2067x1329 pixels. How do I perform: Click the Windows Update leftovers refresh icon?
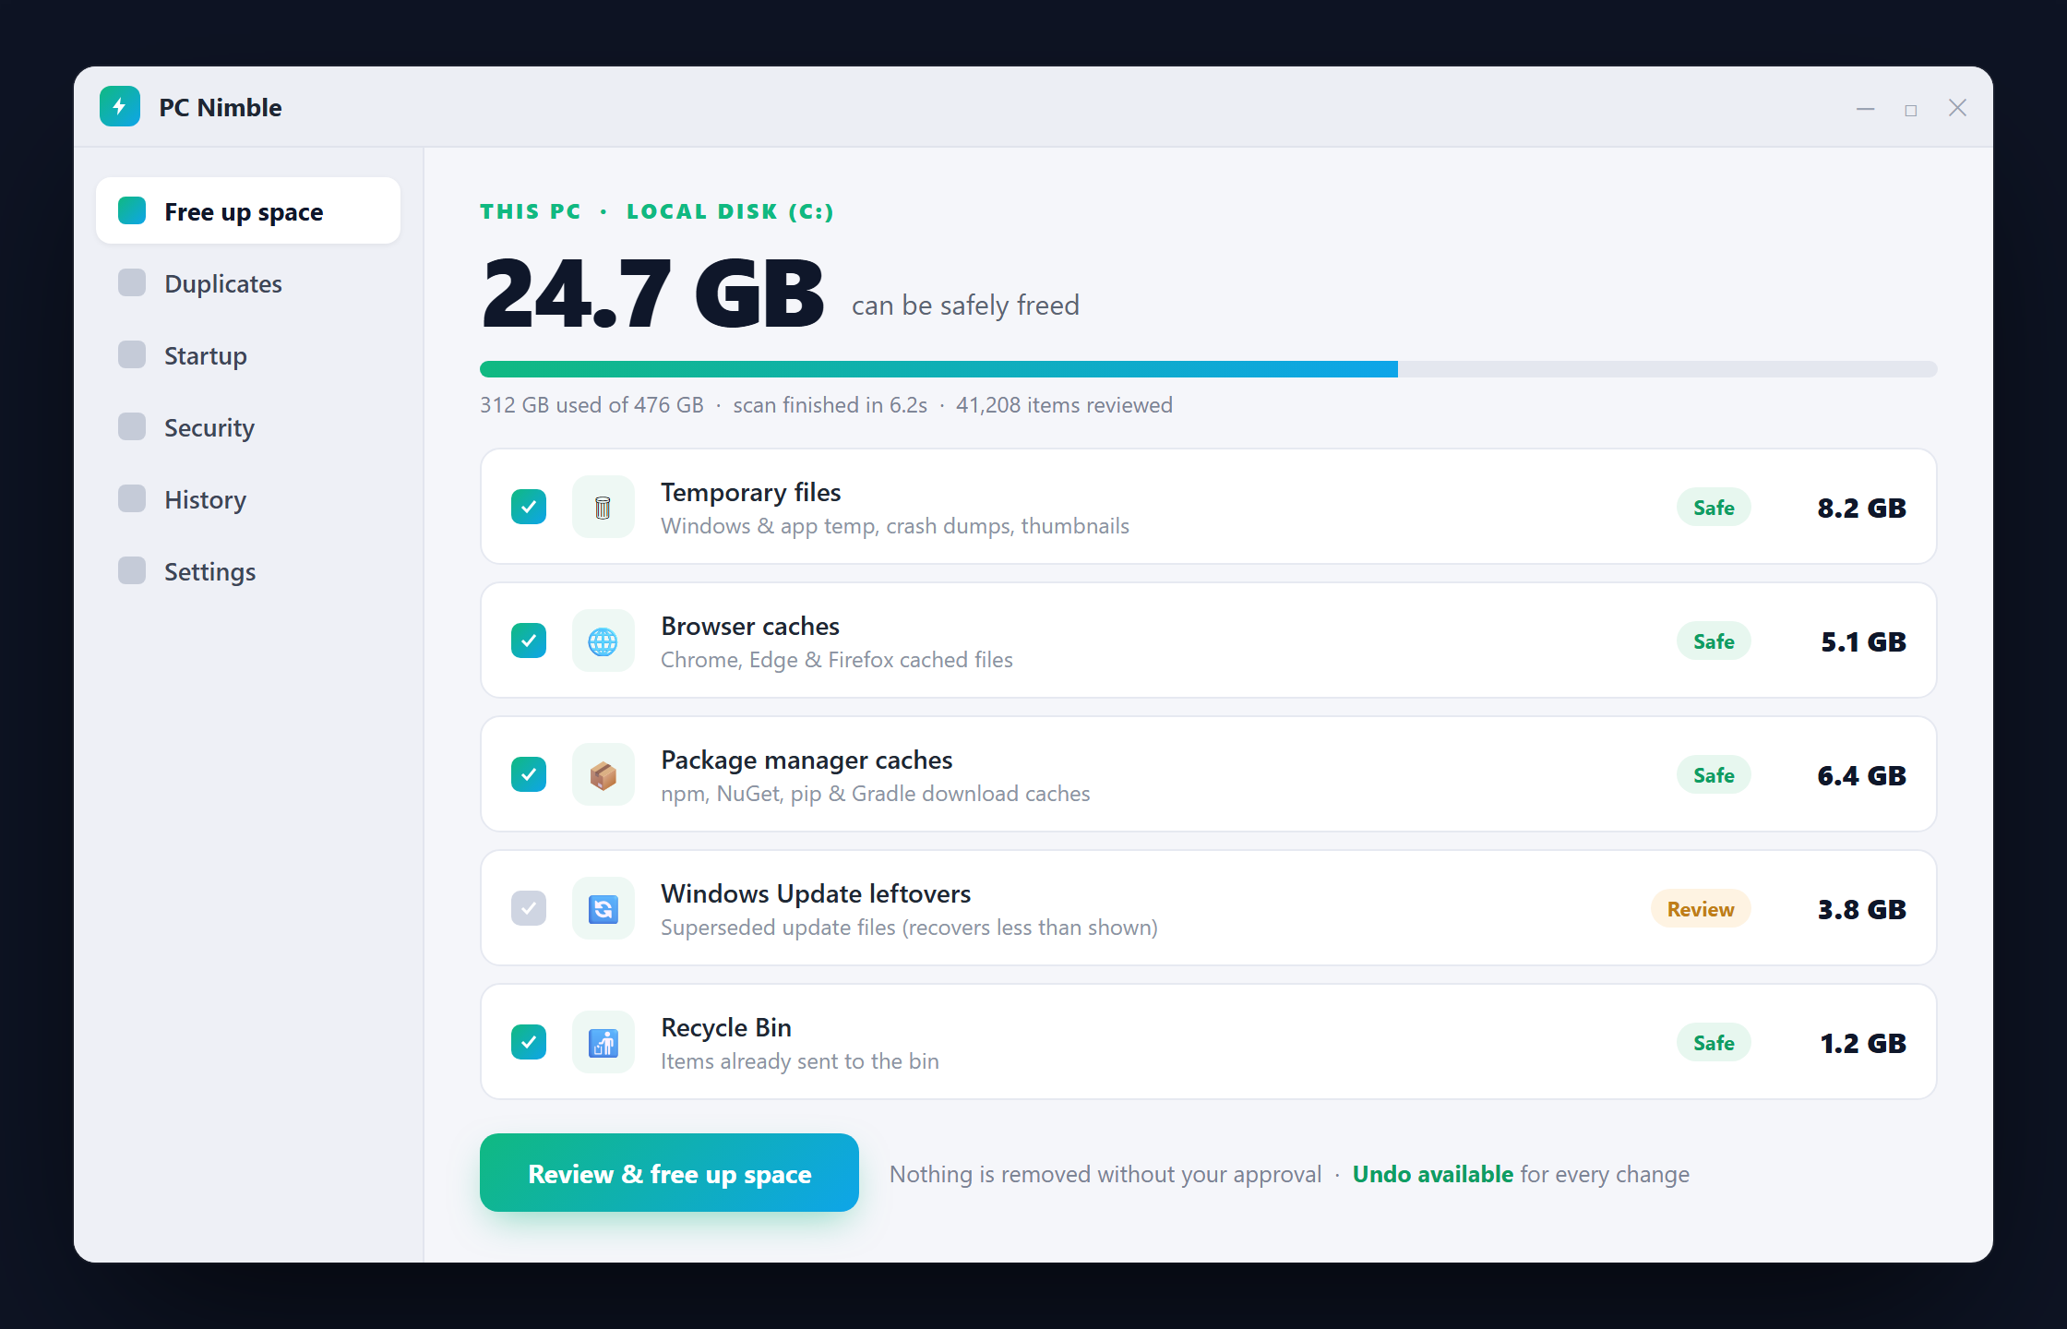point(603,908)
